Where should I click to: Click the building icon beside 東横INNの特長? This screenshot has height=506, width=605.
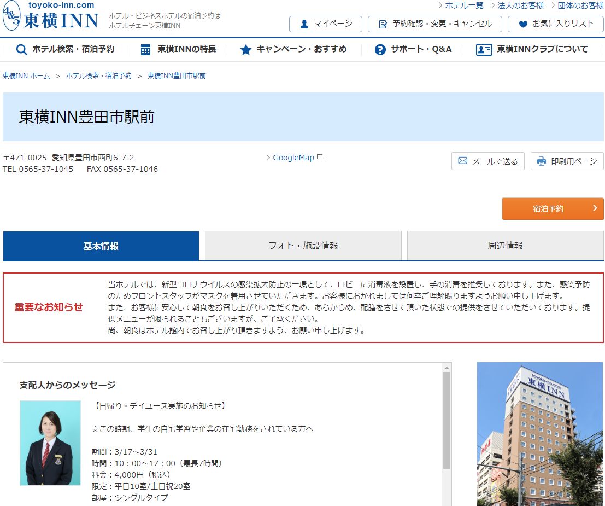tap(145, 49)
